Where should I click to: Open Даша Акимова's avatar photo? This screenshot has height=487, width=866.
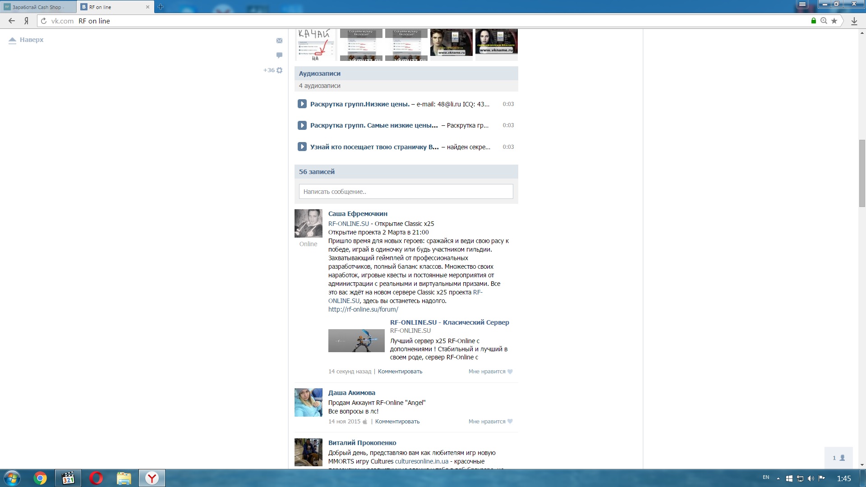(x=309, y=402)
